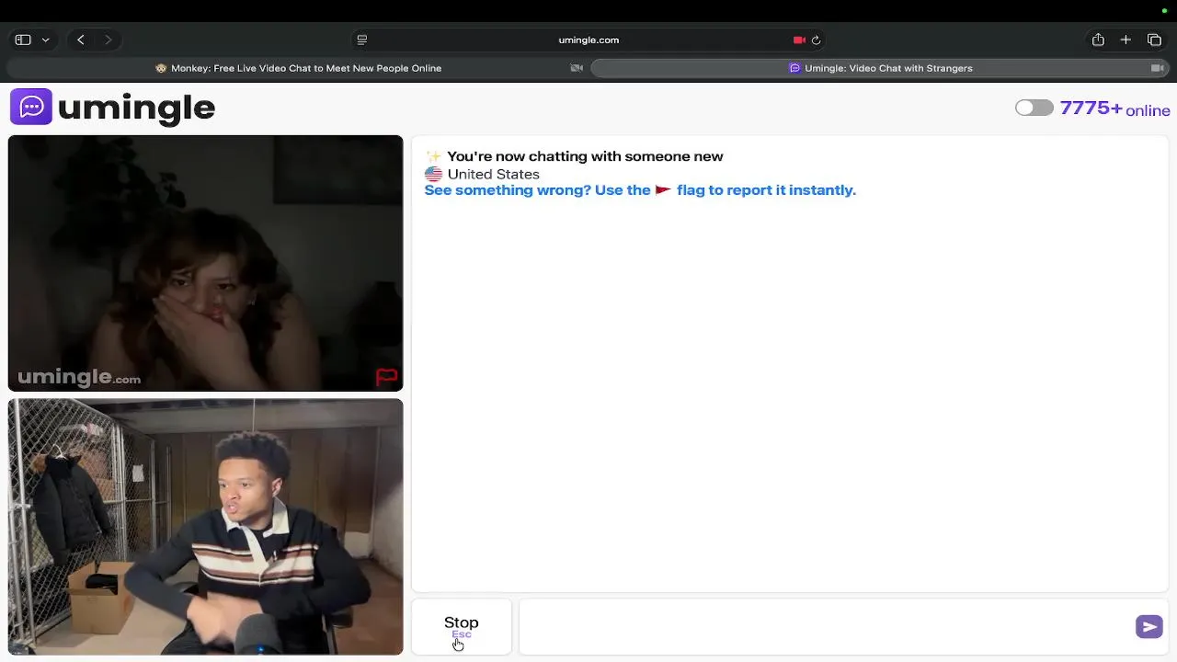This screenshot has width=1177, height=662.
Task: Go back to the previous page
Action: tap(81, 40)
